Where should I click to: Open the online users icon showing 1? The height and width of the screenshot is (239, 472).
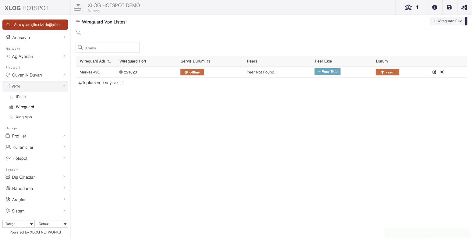click(x=411, y=7)
